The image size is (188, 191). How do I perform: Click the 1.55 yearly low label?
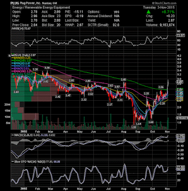(134, 127)
